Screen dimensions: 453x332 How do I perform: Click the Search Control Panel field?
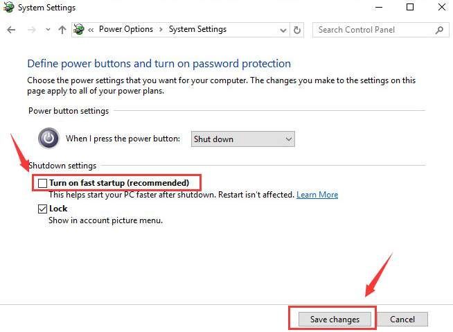pos(375,30)
